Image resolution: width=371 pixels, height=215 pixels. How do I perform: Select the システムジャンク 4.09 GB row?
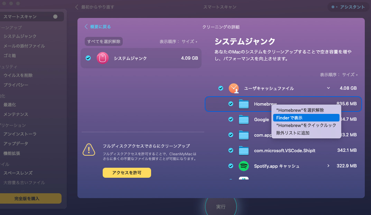pos(141,58)
